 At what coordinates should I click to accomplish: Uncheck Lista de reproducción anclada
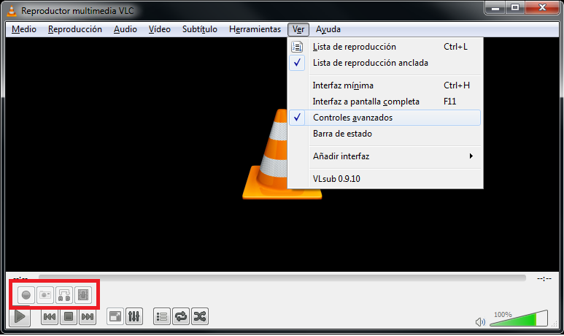(x=385, y=63)
